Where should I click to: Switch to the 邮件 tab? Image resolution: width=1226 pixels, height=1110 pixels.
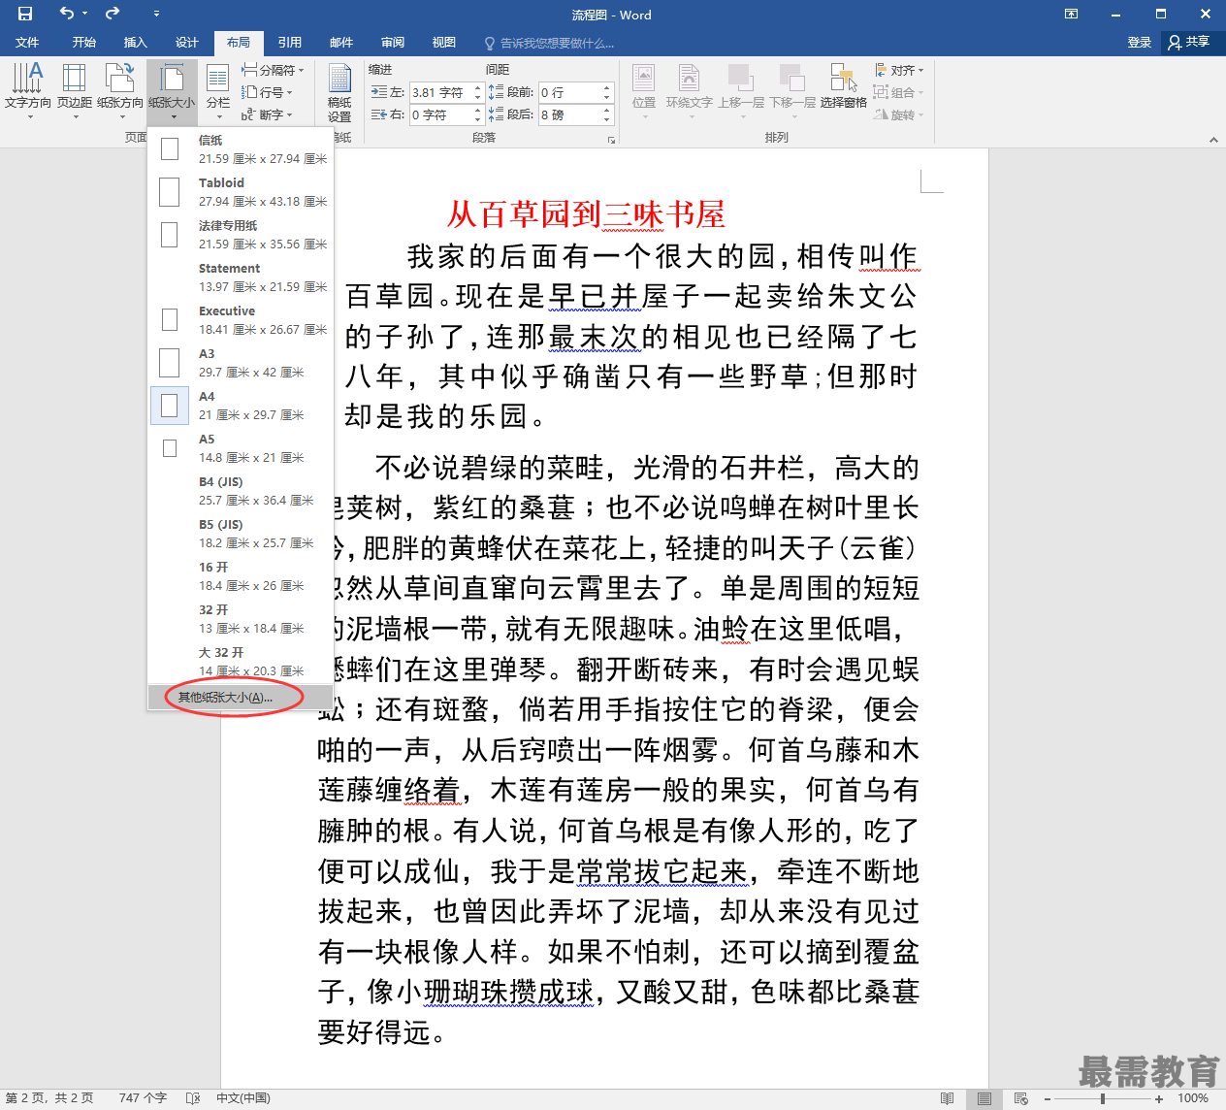click(x=341, y=43)
